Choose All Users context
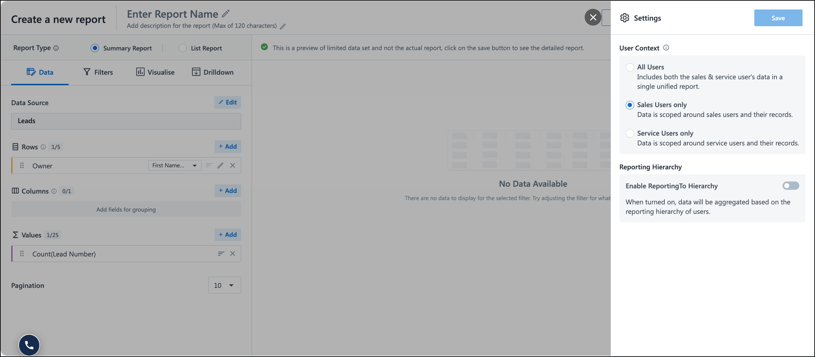Image resolution: width=815 pixels, height=357 pixels. point(630,67)
